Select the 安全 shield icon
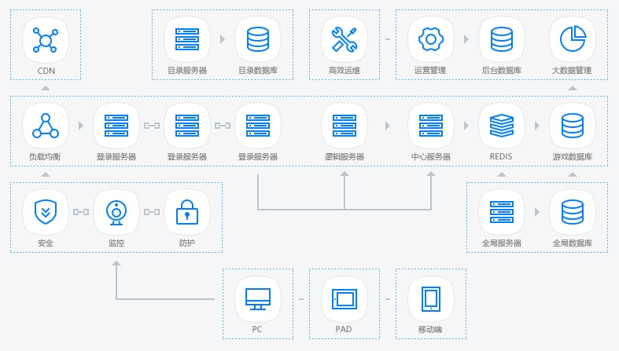 coord(46,212)
